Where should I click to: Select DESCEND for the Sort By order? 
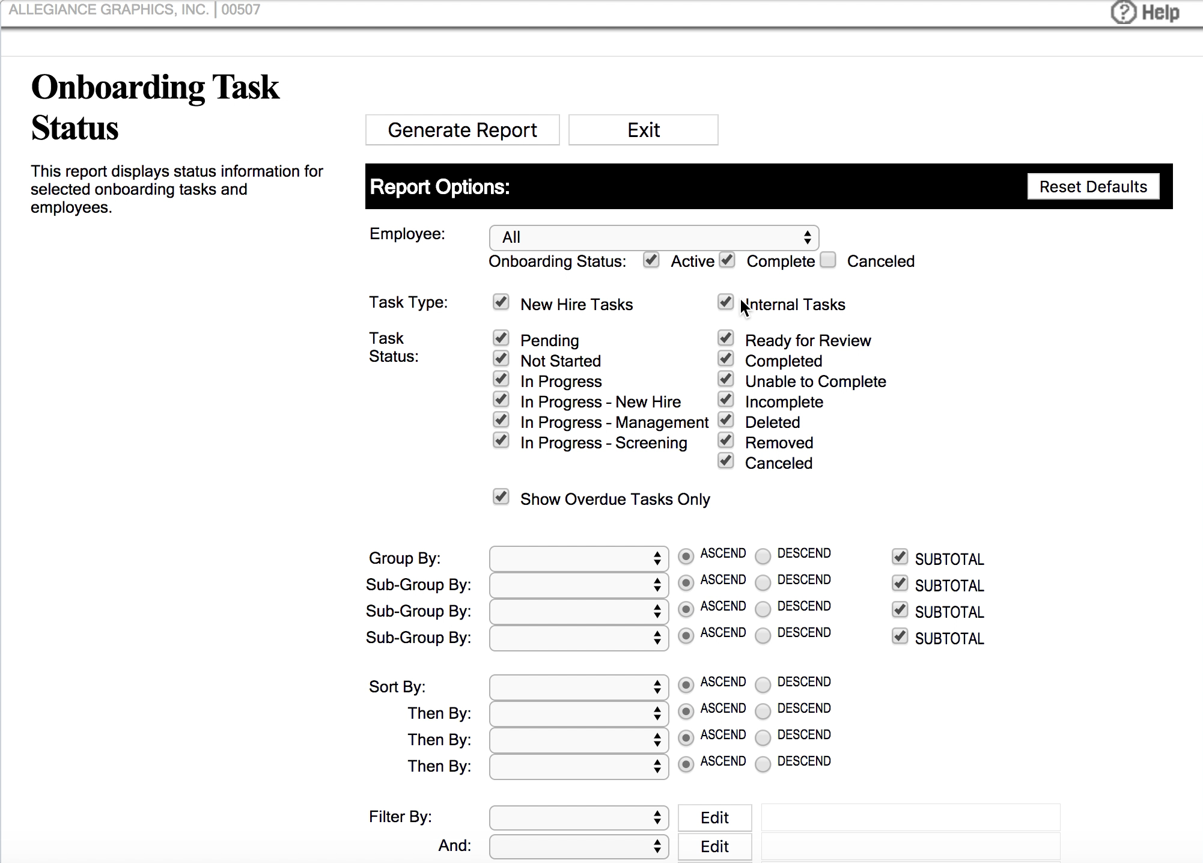pos(763,685)
